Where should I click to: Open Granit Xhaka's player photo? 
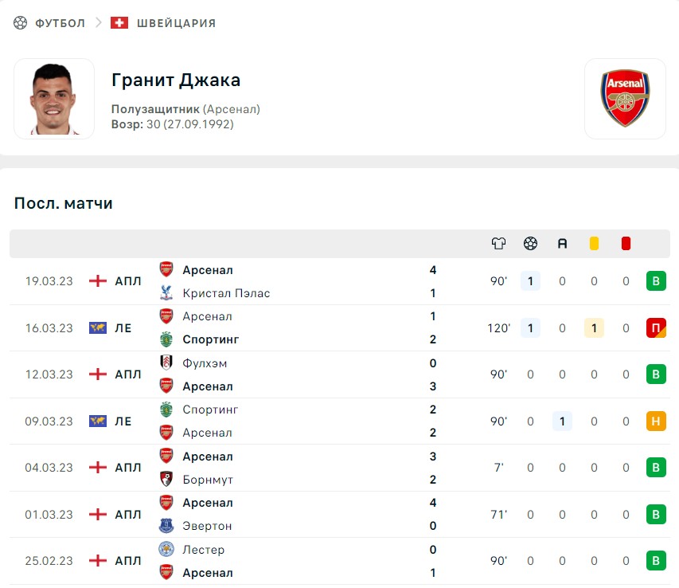tap(54, 99)
